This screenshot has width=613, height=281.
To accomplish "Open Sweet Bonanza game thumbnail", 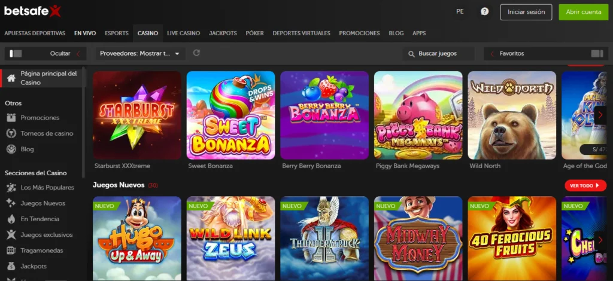I will [x=230, y=115].
